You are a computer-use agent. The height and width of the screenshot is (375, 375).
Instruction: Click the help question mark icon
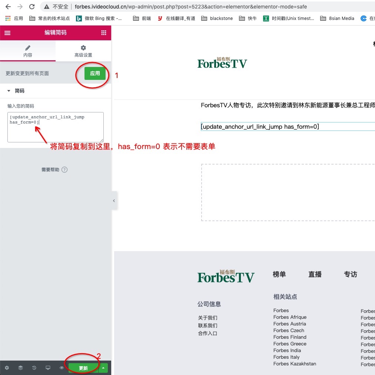64,170
